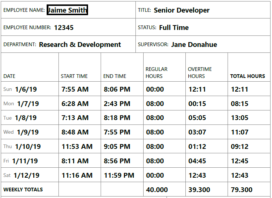Click the employee number 12345
Image resolution: width=272 pixels, height=198 pixels.
(x=64, y=28)
